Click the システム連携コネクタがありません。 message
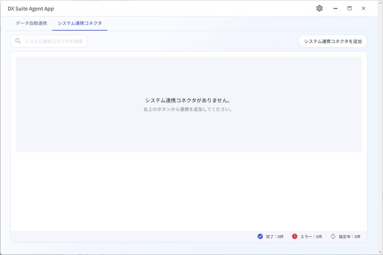 [x=188, y=100]
